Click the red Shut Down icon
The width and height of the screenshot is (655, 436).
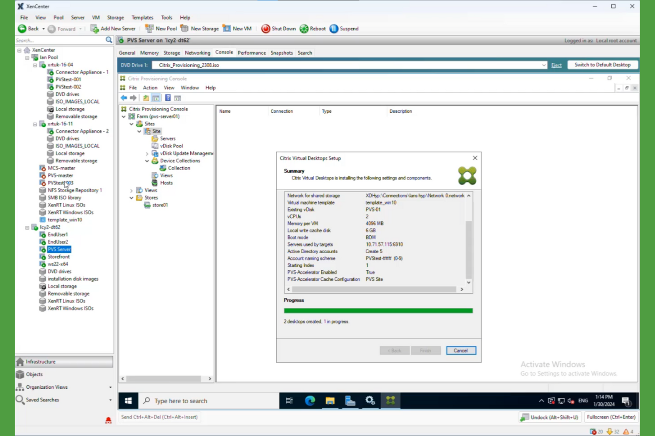(266, 29)
